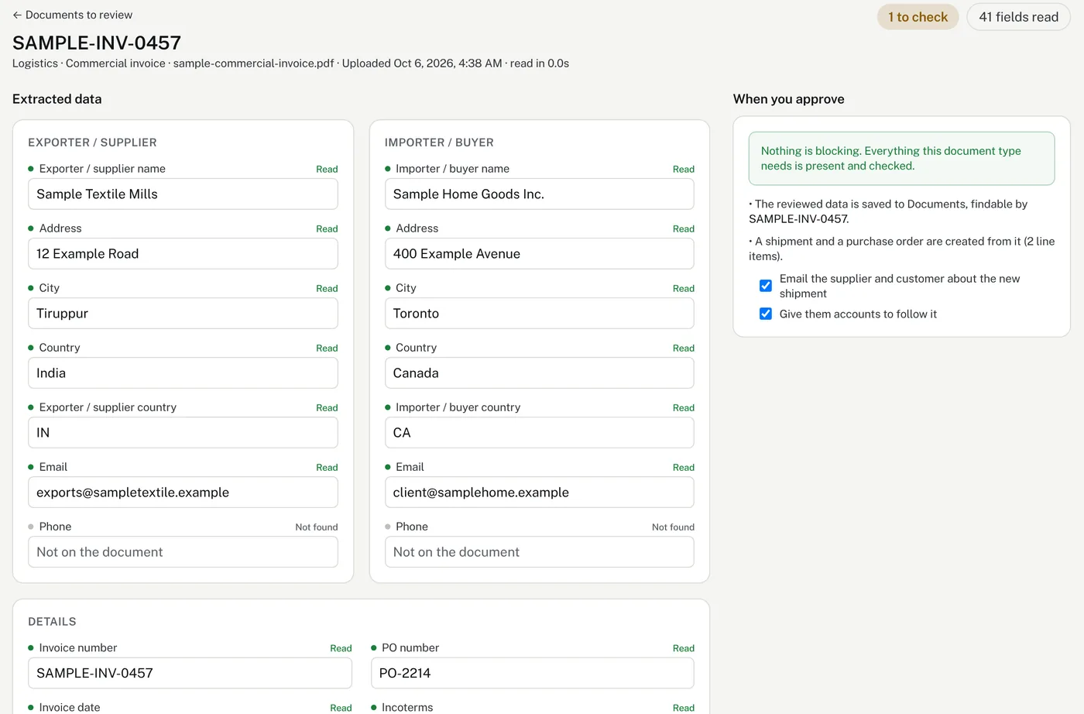Uncheck email supplier and customer option
The height and width of the screenshot is (714, 1084).
click(x=766, y=286)
